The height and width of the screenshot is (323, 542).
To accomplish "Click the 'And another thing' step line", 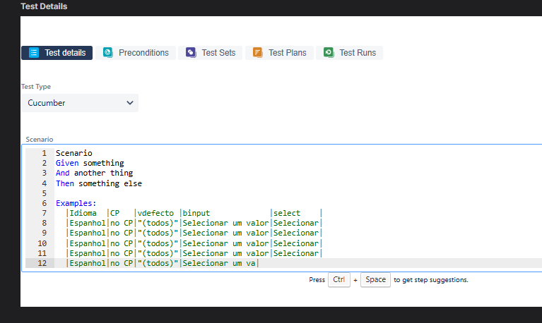I will click(x=94, y=173).
